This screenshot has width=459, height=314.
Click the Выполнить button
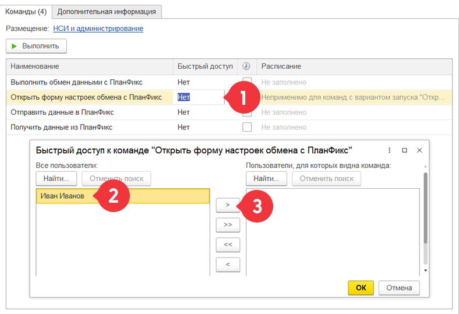(36, 46)
